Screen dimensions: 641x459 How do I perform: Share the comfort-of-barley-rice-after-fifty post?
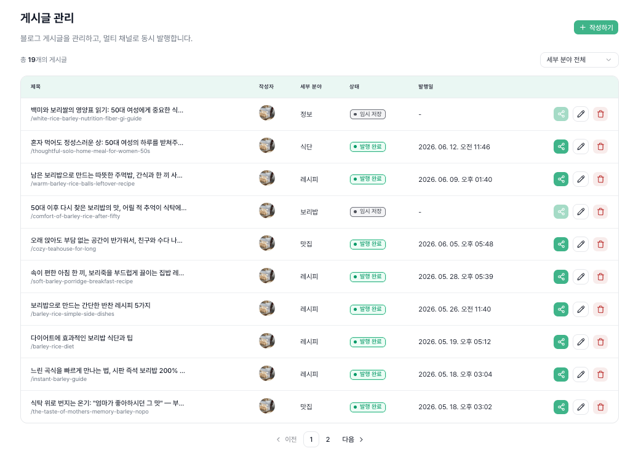pyautogui.click(x=561, y=211)
